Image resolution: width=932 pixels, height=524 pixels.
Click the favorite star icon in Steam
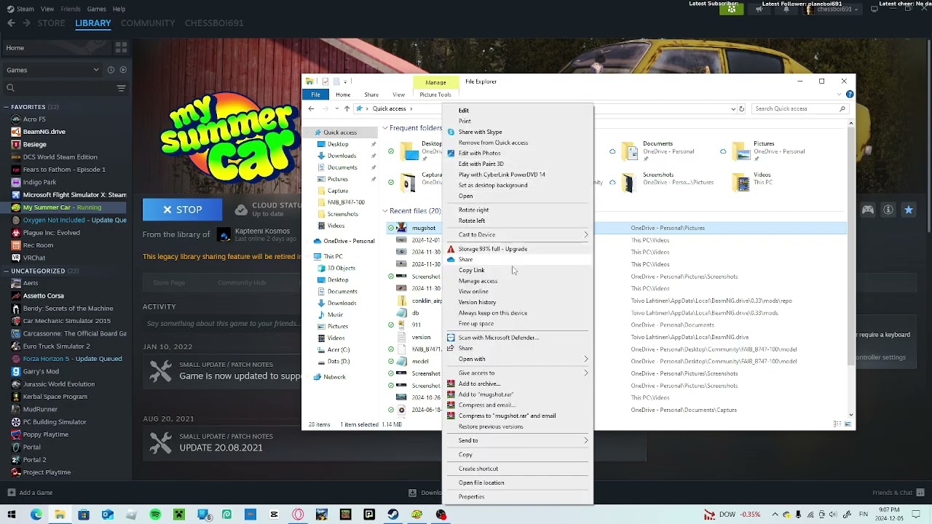(909, 210)
